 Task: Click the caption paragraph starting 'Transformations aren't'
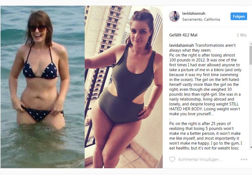205,79
